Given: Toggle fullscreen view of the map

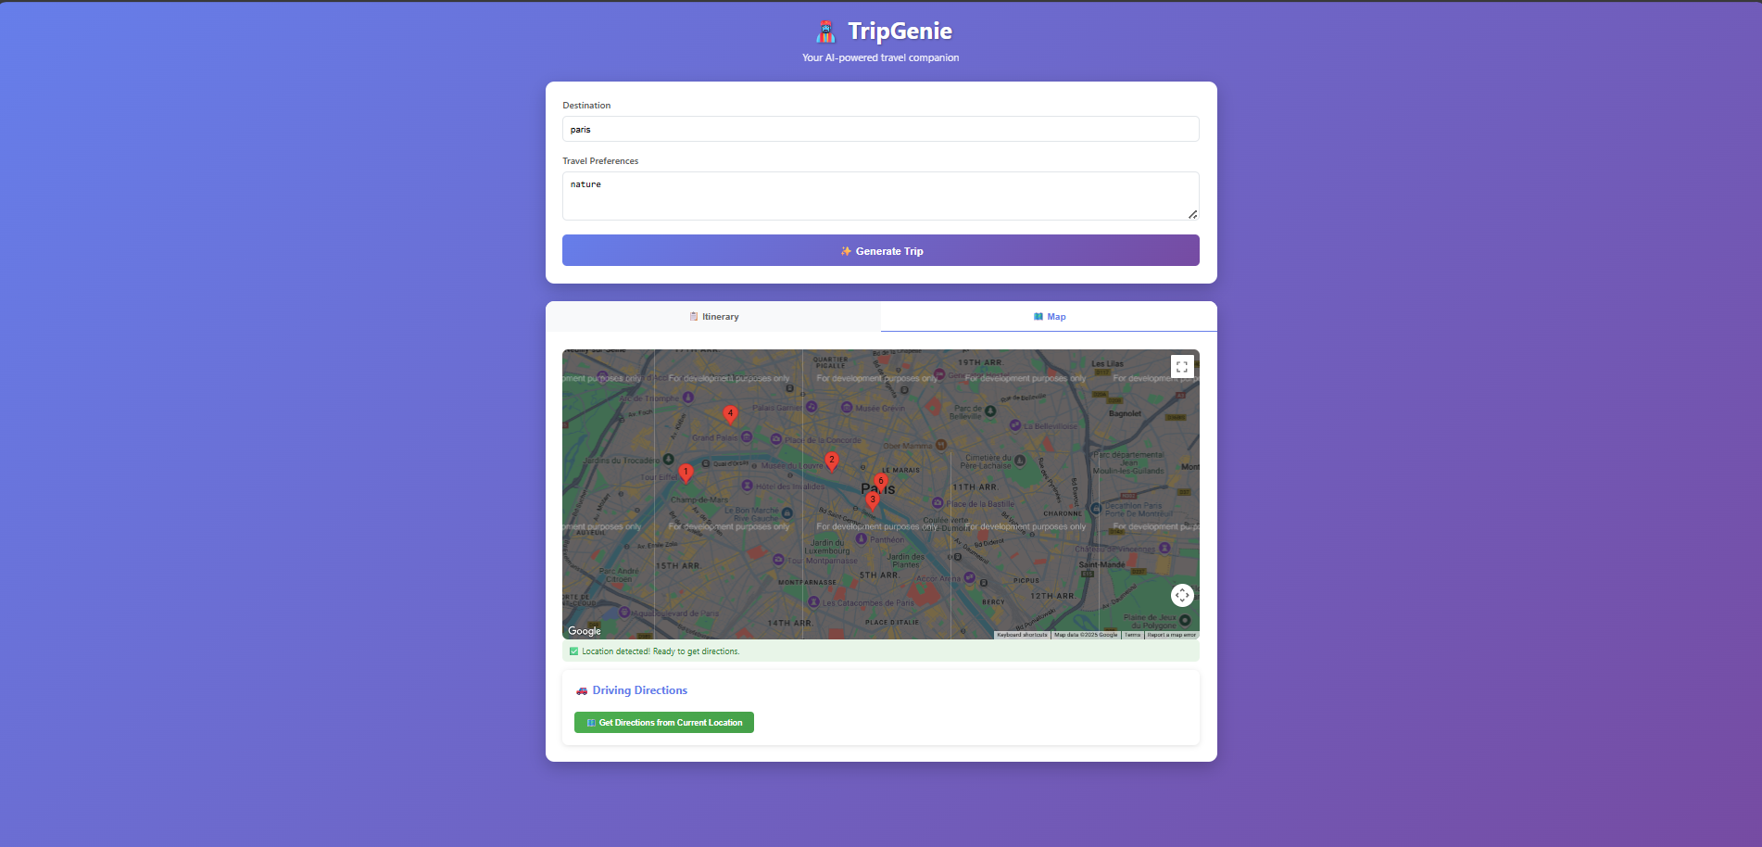Looking at the screenshot, I should (1182, 367).
